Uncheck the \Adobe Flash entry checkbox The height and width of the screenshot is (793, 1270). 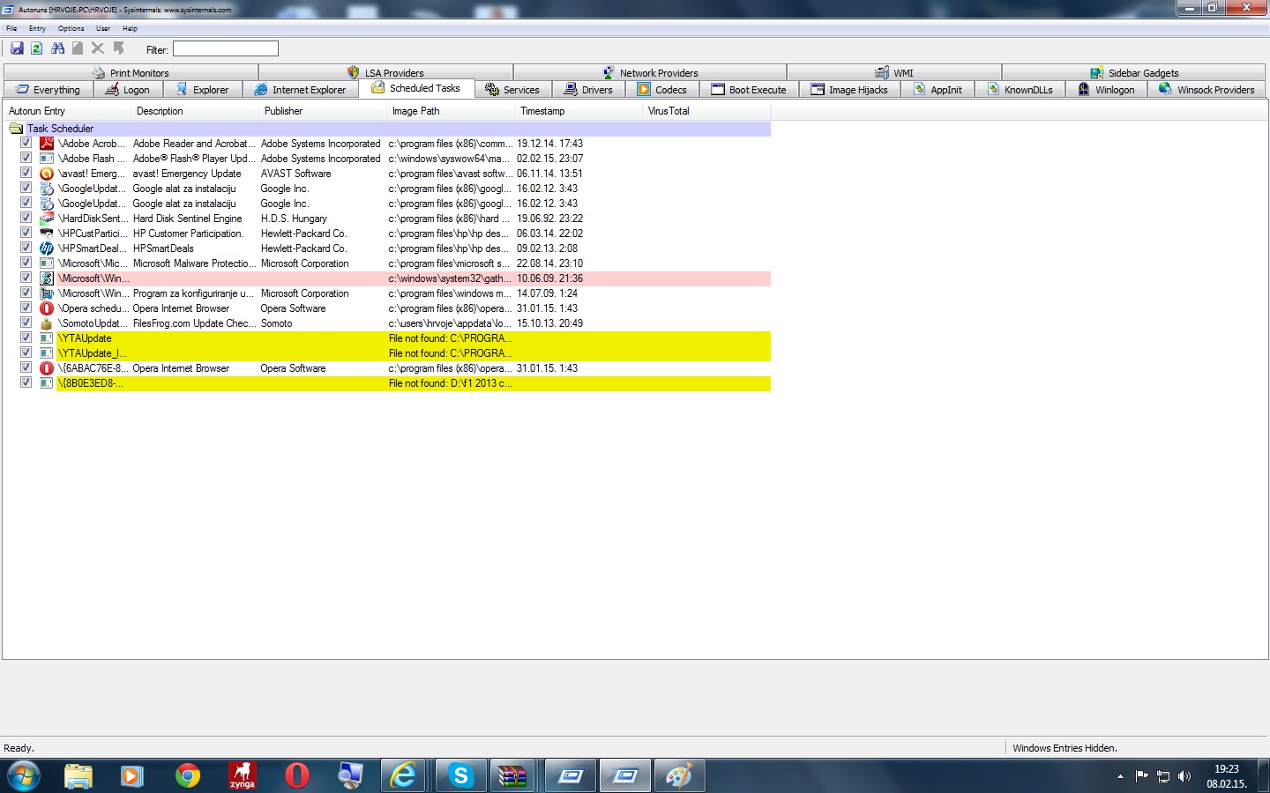(26, 158)
